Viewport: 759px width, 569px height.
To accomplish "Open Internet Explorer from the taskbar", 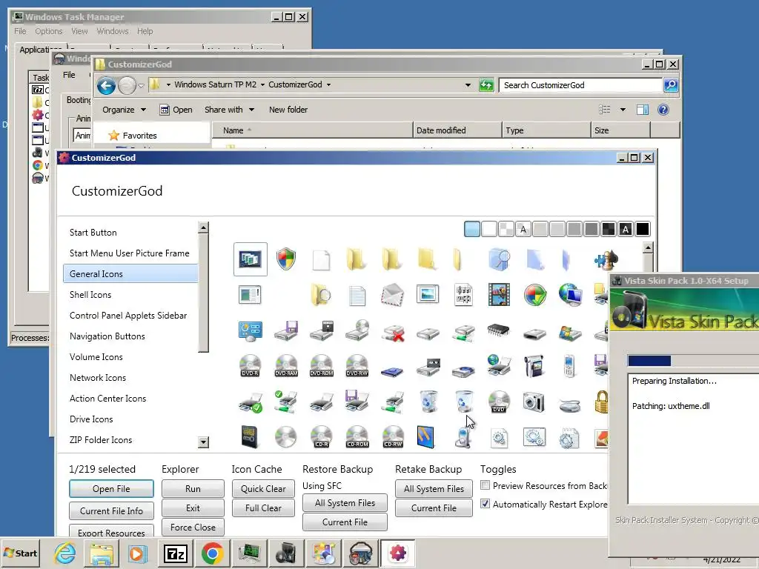I will (65, 553).
